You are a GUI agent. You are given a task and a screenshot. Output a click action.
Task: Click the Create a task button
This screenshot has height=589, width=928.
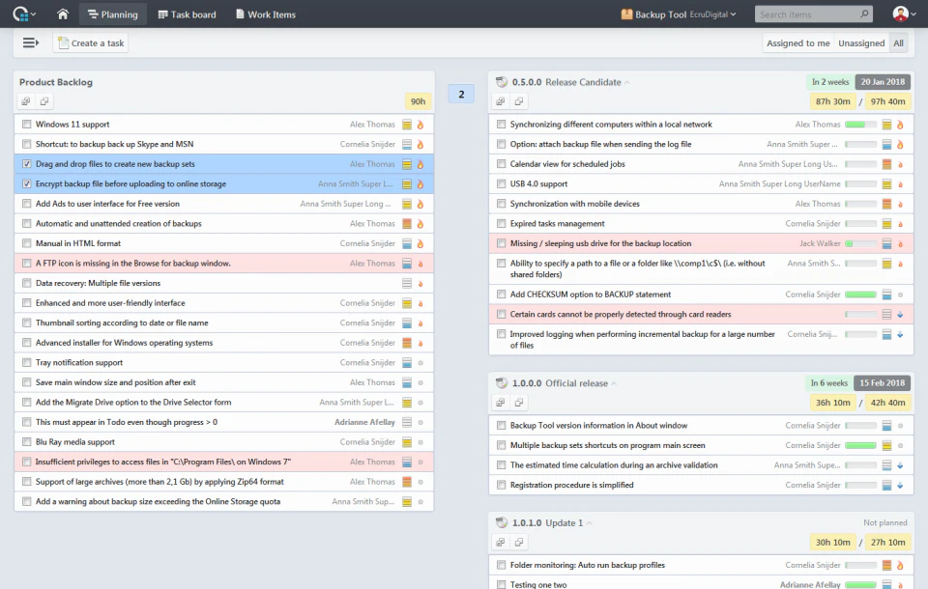91,43
